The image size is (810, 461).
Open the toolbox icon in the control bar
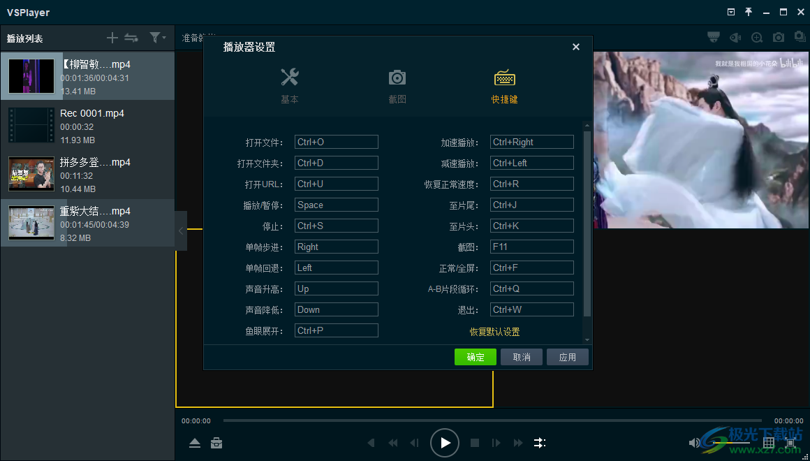217,443
